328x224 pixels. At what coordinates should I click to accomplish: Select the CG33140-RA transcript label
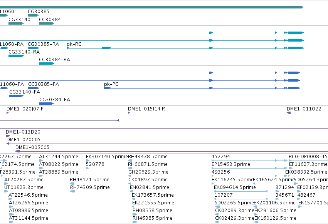(x=24, y=52)
